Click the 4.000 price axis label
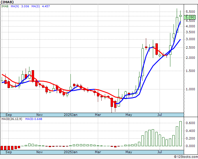 (190, 26)
